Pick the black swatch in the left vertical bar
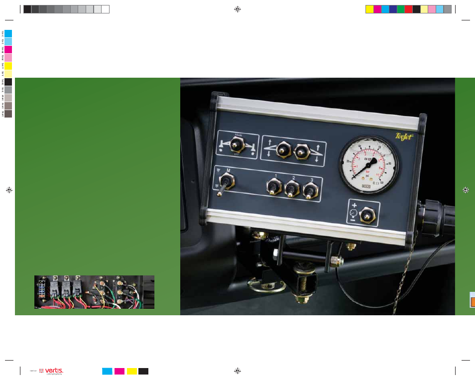Screen dimensions: 475x380 [8, 82]
